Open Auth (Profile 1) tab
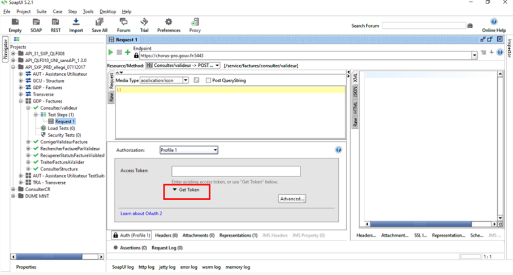The height and width of the screenshot is (275, 513). pos(132,235)
